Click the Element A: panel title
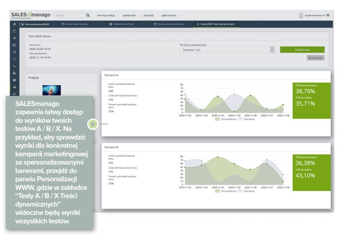 pos(112,75)
